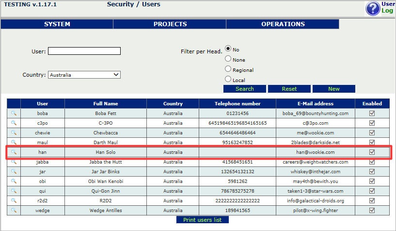Click email careers@weightwatchers.com
Screen dimensions: 396x231
point(316,162)
